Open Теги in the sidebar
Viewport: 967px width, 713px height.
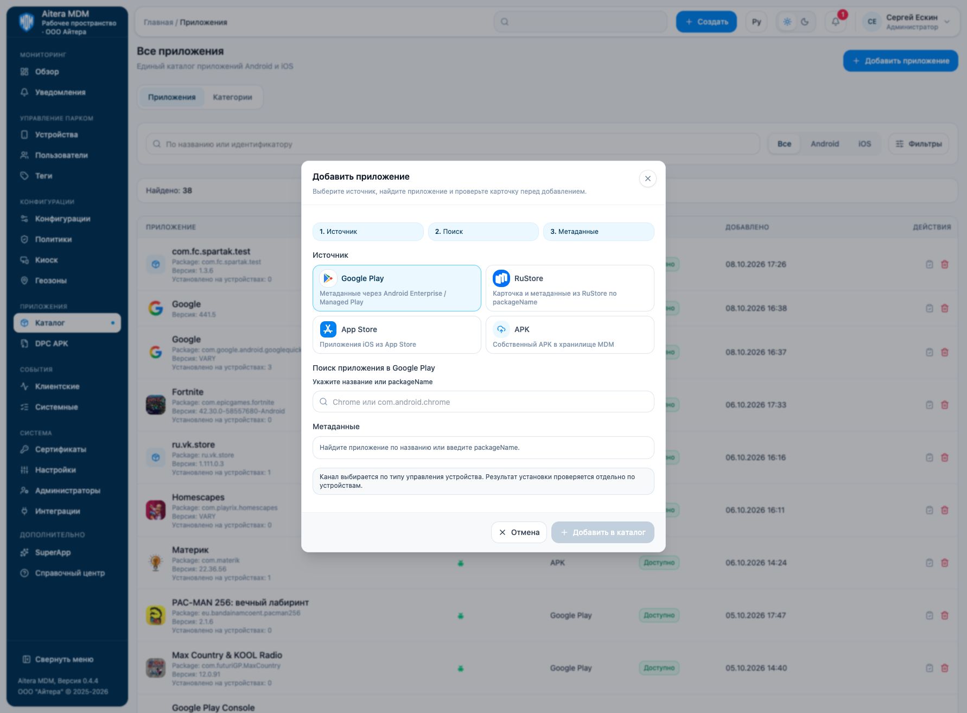tap(67, 176)
